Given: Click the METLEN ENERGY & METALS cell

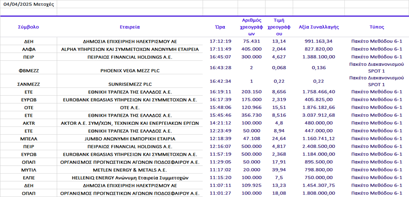Looking at the screenshot, I should click(x=130, y=170).
